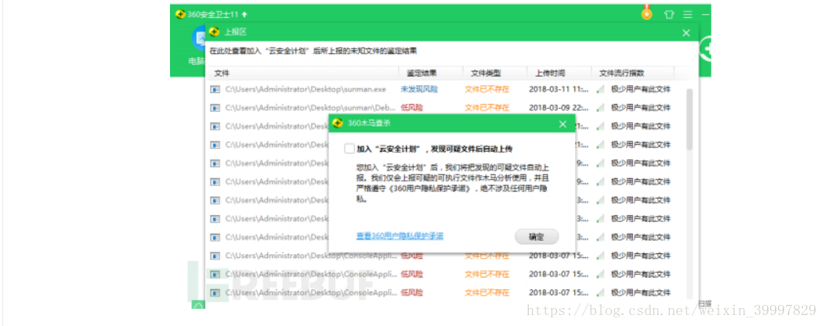The width and height of the screenshot is (825, 326).
Task: Click the popularity signal icon in sunman.exe row
Action: coord(600,90)
